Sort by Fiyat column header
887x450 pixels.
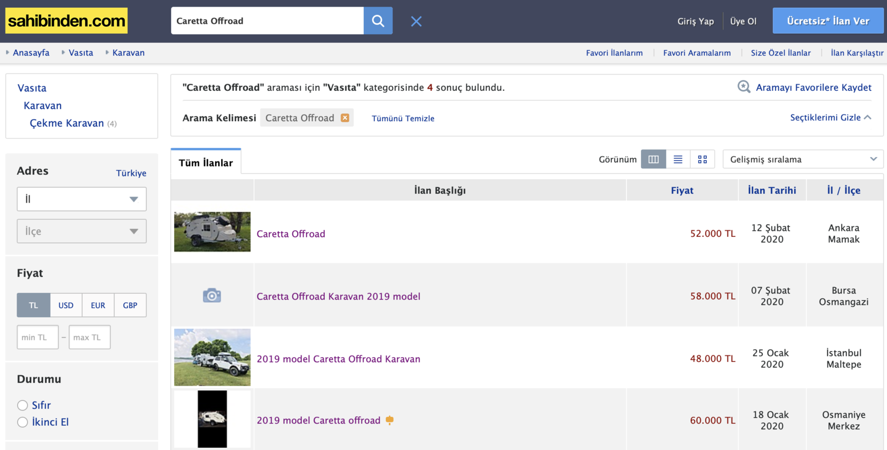(x=682, y=190)
